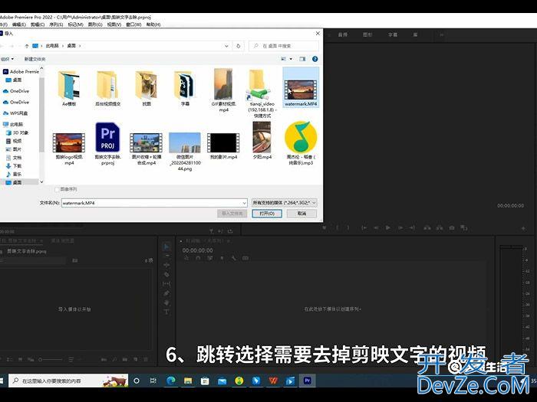537x402 pixels.
Task: Select WPS网盘 in the sidebar
Action: (15, 113)
